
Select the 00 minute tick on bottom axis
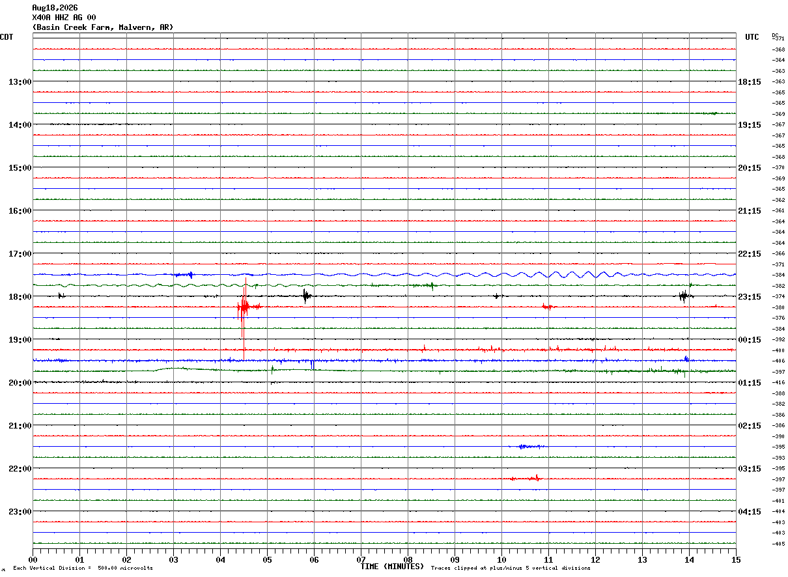pyautogui.click(x=33, y=559)
